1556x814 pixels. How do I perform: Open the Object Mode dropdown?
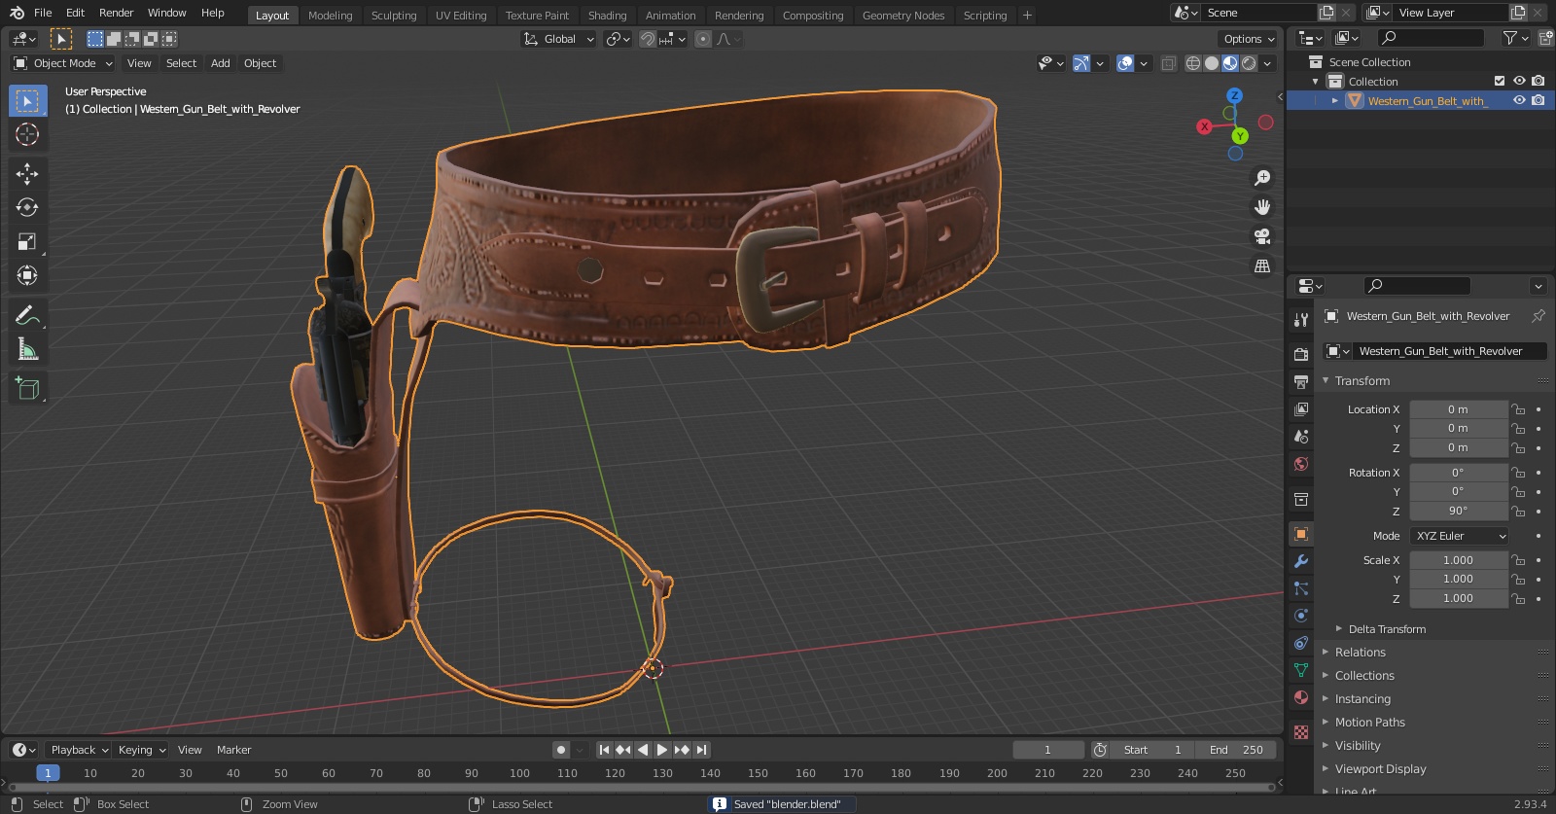tap(63, 63)
